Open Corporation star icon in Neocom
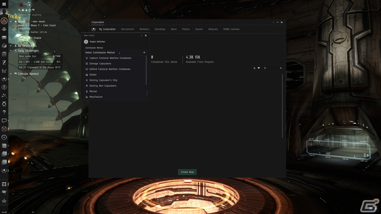This screenshot has width=381, height=214. [x=4, y=79]
